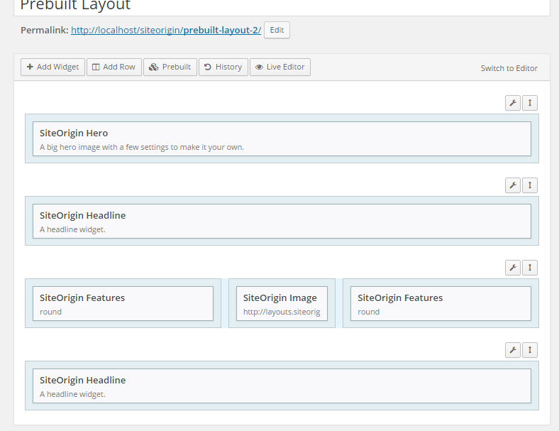Select the SiteOrigin Image widget

click(x=282, y=304)
